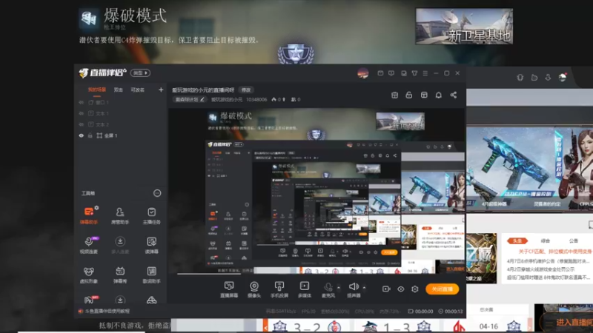This screenshot has width=593, height=333.
Task: Collapse the 工具箱 toolbox panel
Action: [157, 193]
